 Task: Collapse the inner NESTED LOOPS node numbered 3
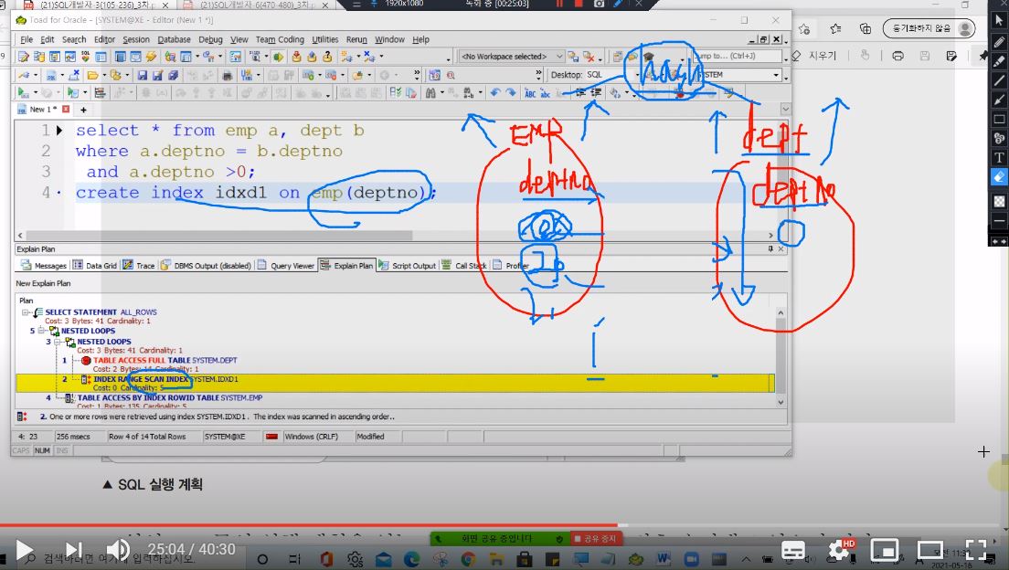pyautogui.click(x=58, y=342)
